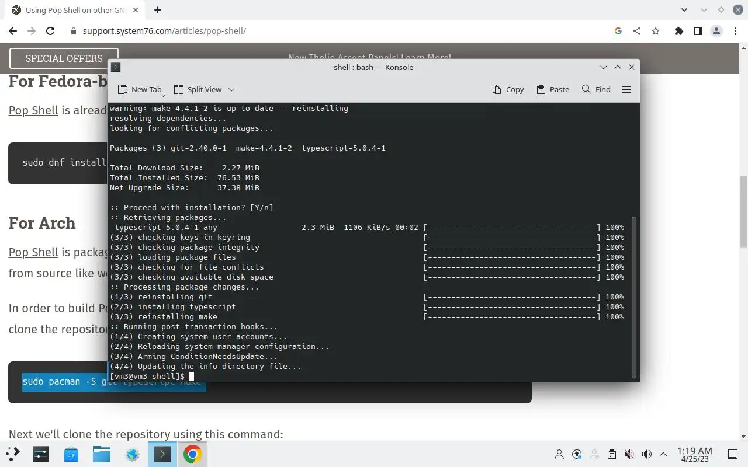Viewport: 748px width, 467px height.
Task: Click the terminal prompt [vm3@vm3 shell]$
Action: click(x=147, y=377)
